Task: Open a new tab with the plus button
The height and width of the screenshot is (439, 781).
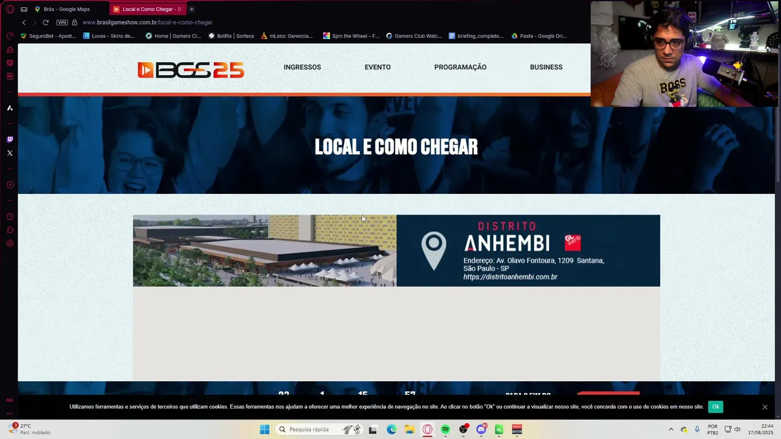Action: (192, 9)
